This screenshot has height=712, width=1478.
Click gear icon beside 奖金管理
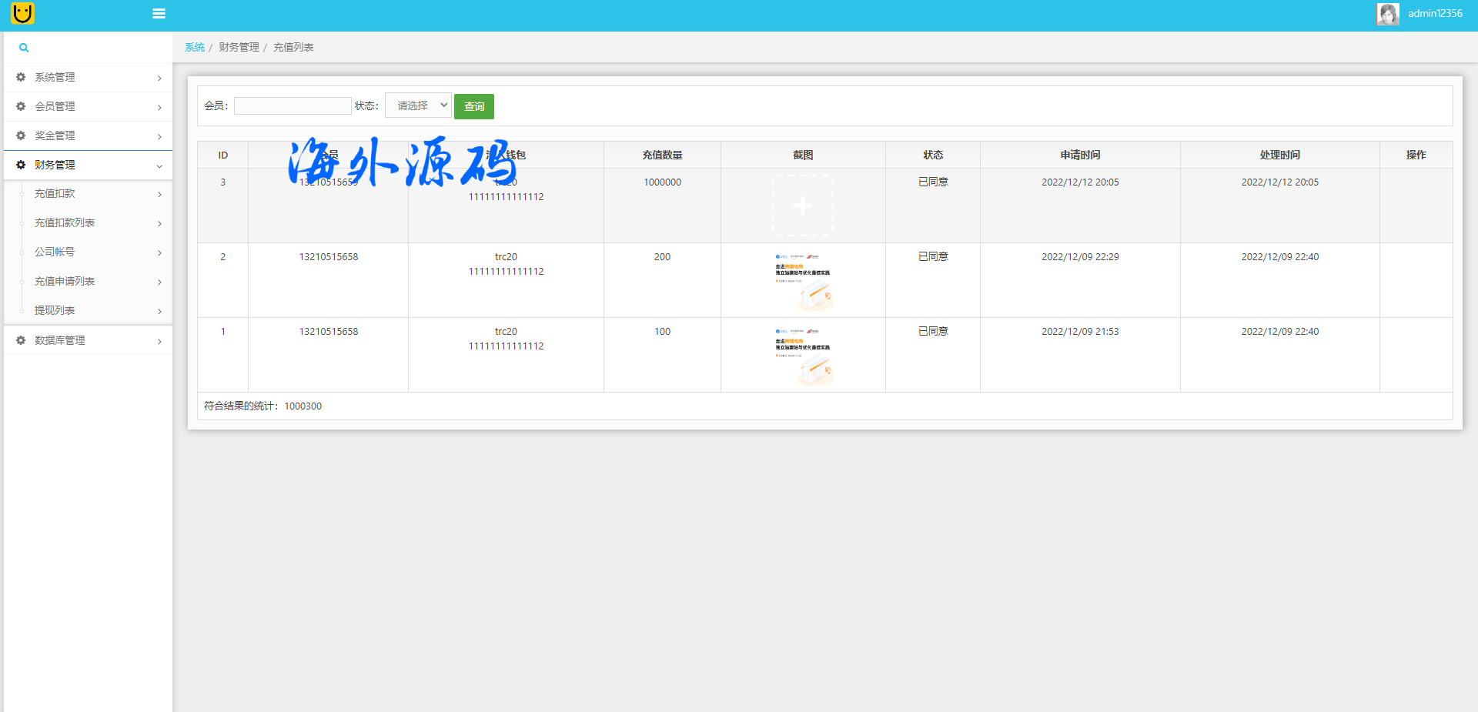click(21, 135)
